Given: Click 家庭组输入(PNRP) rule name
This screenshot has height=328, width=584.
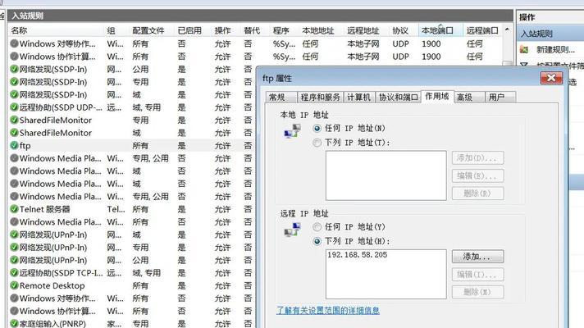Looking at the screenshot, I should pyautogui.click(x=52, y=324).
